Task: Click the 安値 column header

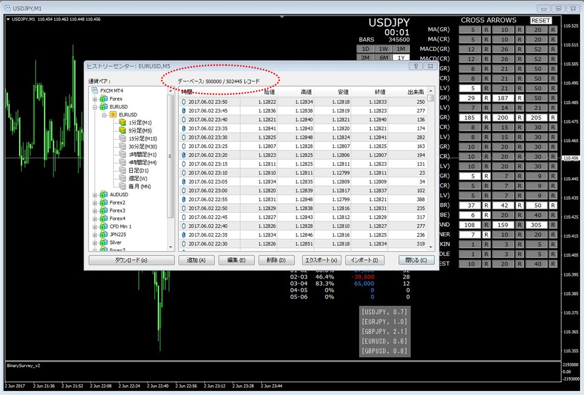Action: coord(333,92)
